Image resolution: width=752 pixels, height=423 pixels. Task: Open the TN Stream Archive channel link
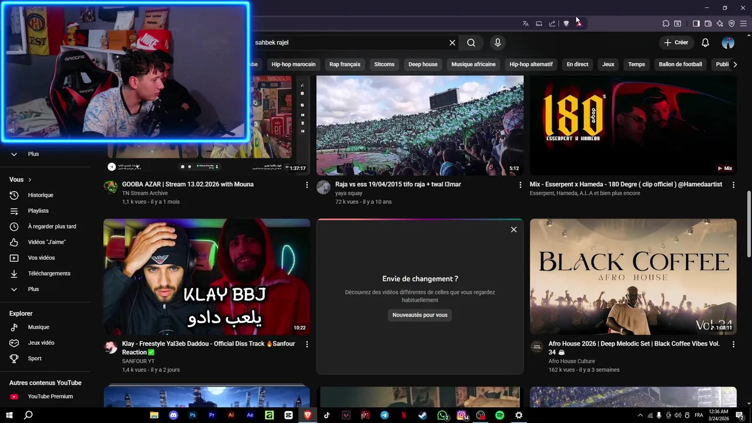pos(145,193)
